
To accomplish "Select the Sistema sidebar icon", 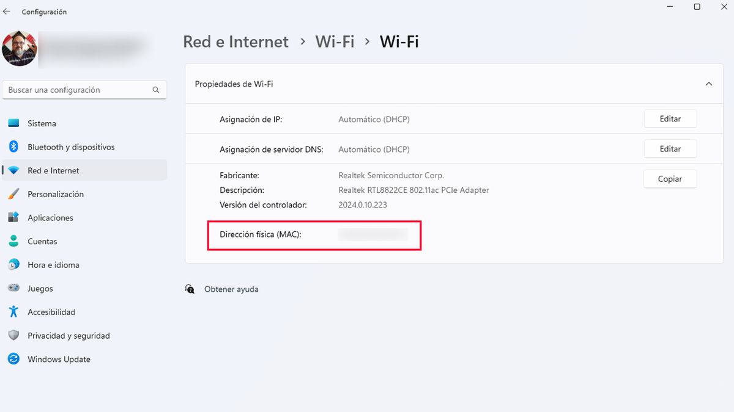I will pos(13,123).
